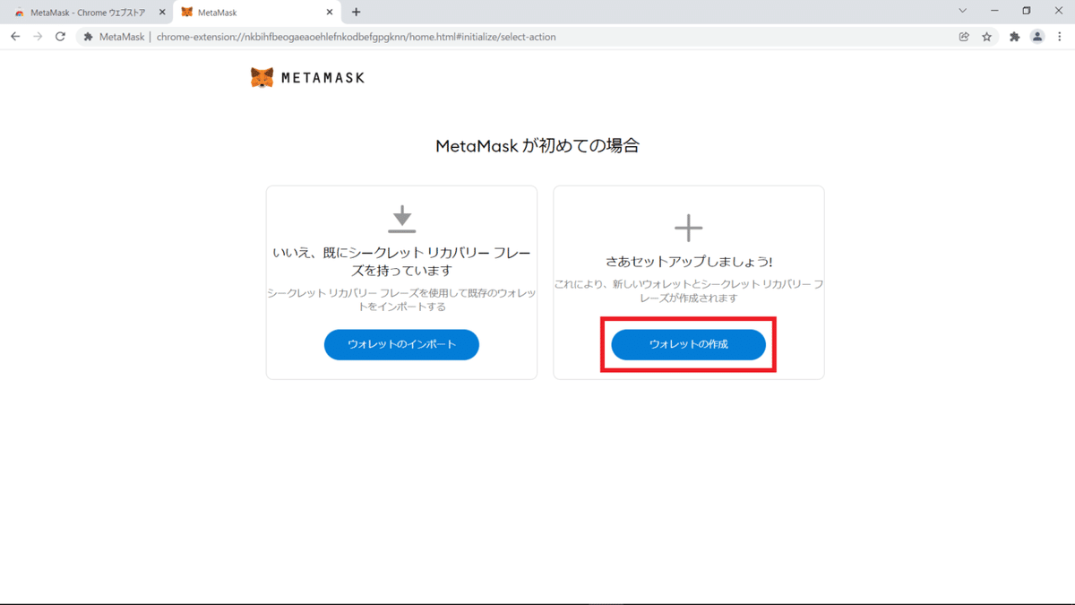Screen dimensions: 1075x605
Task: Click the bookmark star icon
Action: pyautogui.click(x=988, y=37)
